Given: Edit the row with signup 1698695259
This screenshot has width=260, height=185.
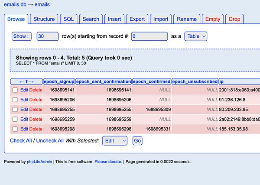Looking at the screenshot, I should [24, 119].
